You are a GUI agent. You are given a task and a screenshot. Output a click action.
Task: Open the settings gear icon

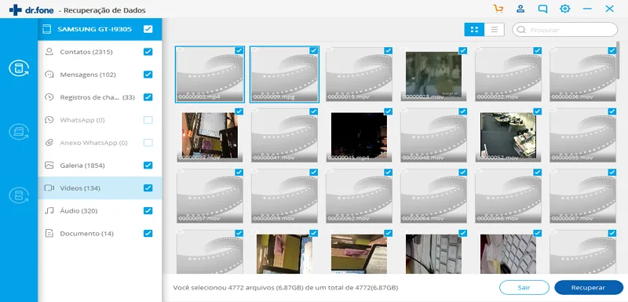pos(565,9)
